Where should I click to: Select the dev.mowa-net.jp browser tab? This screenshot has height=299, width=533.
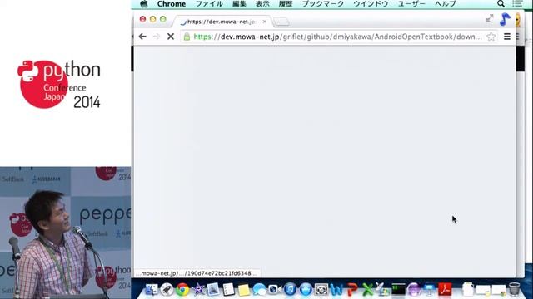(x=222, y=22)
